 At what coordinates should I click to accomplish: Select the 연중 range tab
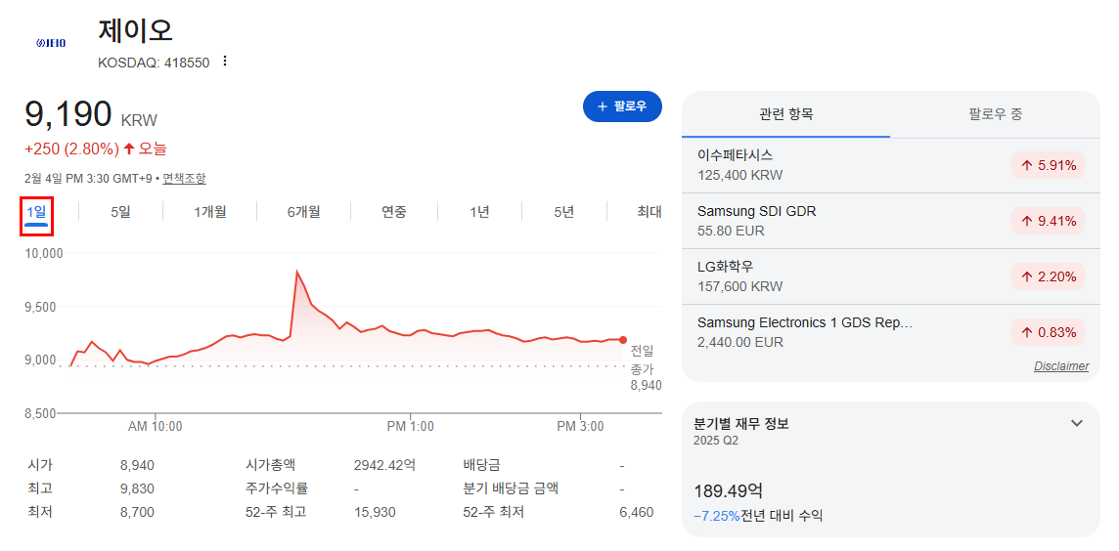tap(394, 212)
